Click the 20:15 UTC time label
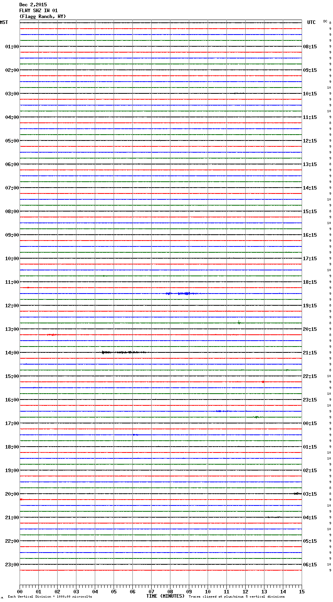The width and height of the screenshot is (333, 602). (310, 329)
